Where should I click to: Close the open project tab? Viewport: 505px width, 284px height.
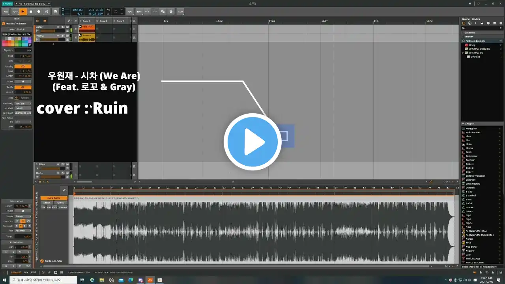coord(49,4)
